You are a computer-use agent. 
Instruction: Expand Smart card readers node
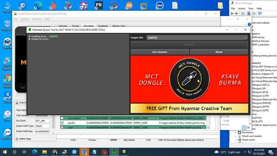coord(235,136)
